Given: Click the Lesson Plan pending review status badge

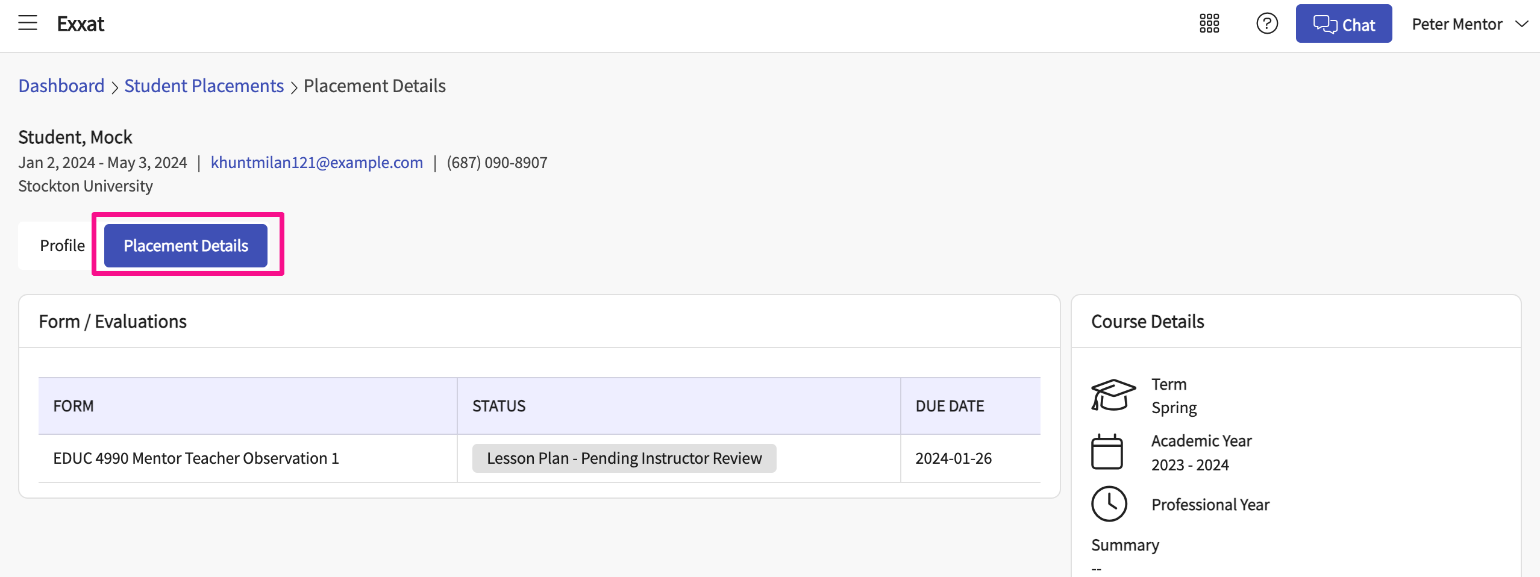Looking at the screenshot, I should coord(624,458).
